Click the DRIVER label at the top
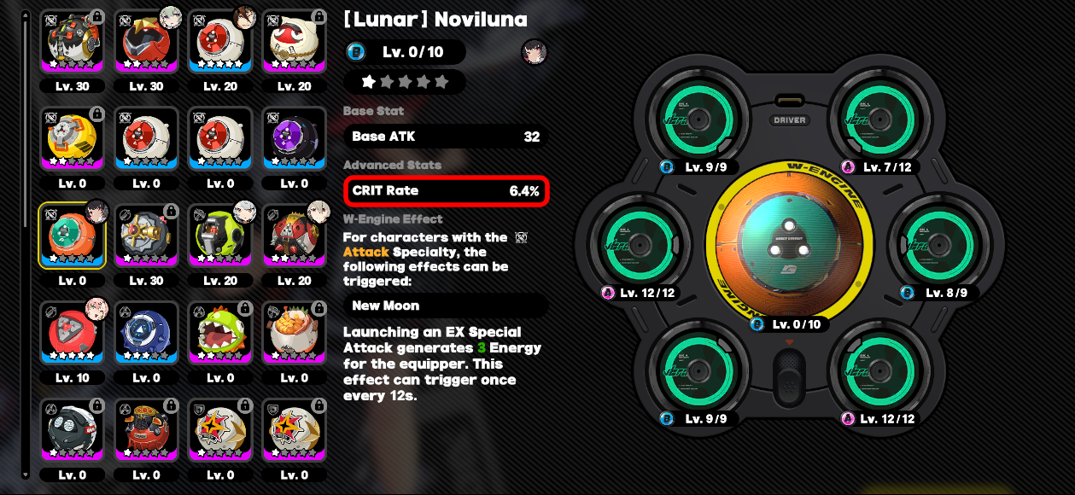1075x495 pixels. [x=790, y=120]
